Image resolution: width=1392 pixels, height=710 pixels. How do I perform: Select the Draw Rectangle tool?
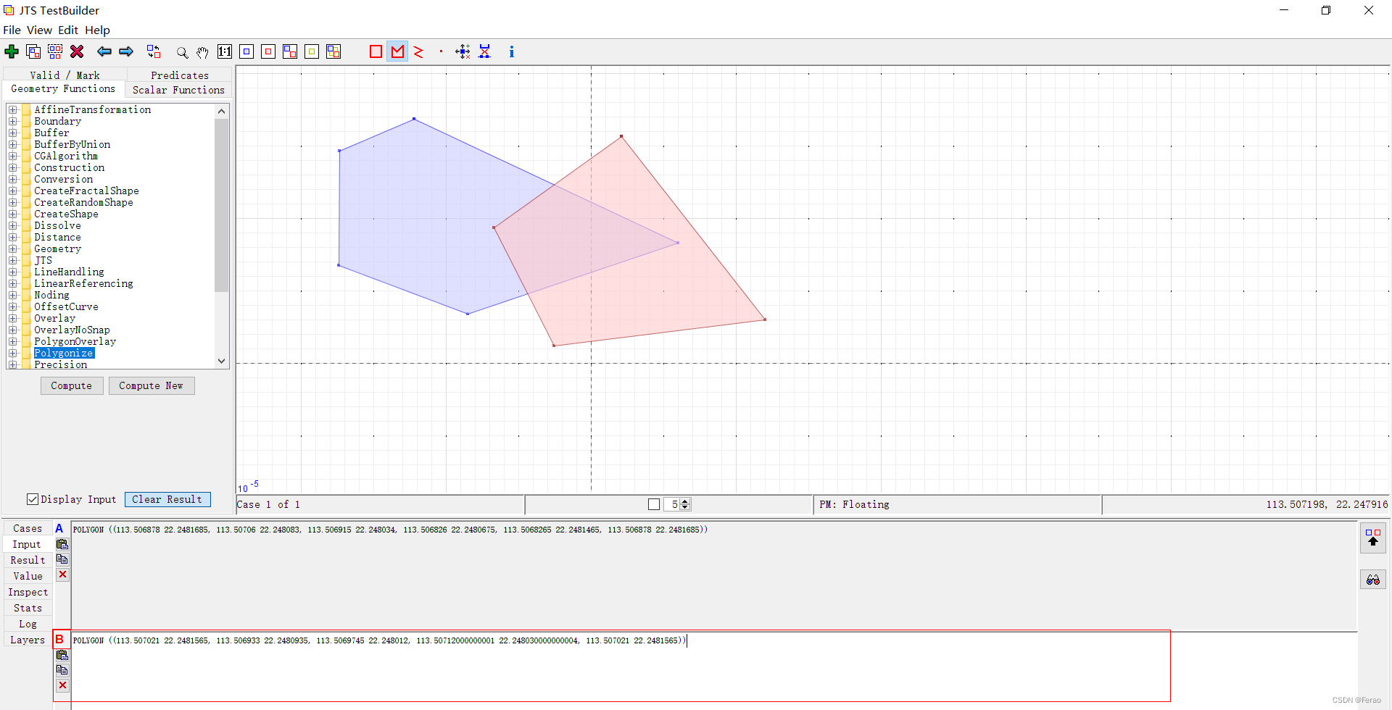click(x=376, y=51)
